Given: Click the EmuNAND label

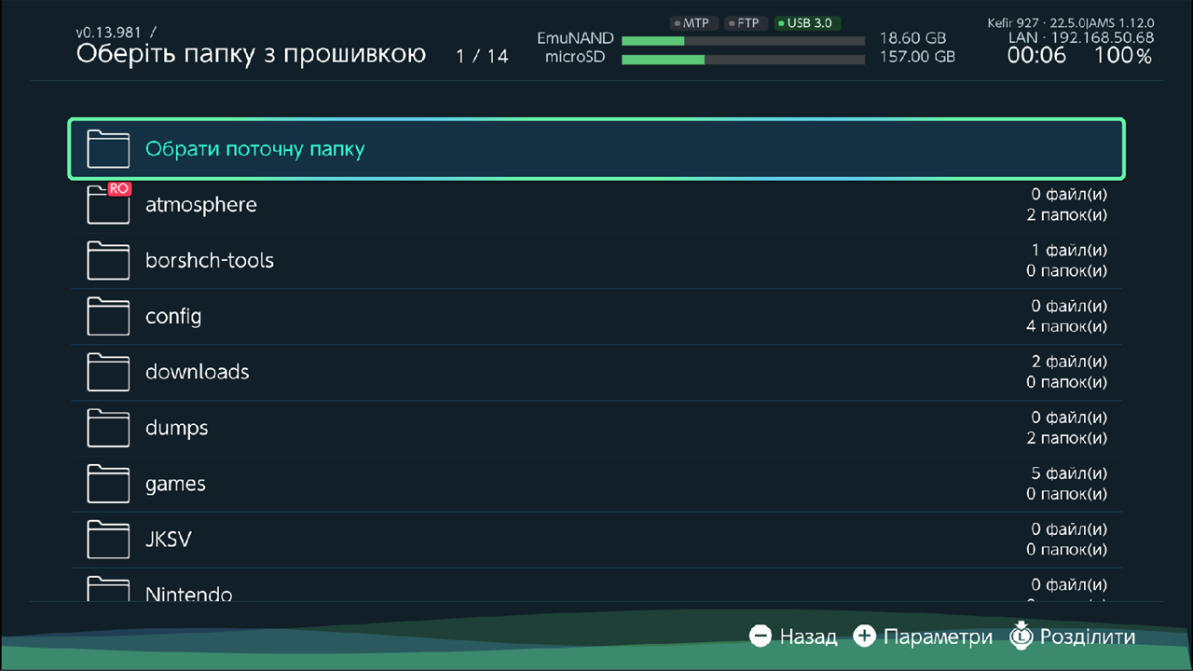Looking at the screenshot, I should pyautogui.click(x=575, y=39).
